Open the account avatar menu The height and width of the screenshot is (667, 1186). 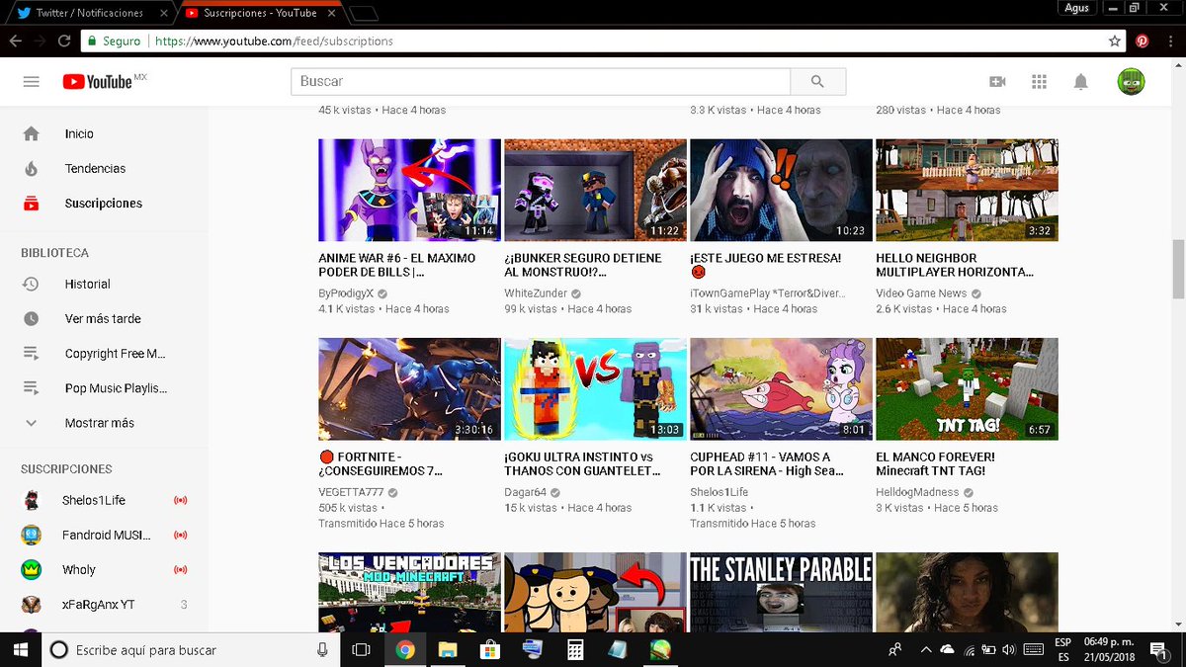click(x=1132, y=82)
